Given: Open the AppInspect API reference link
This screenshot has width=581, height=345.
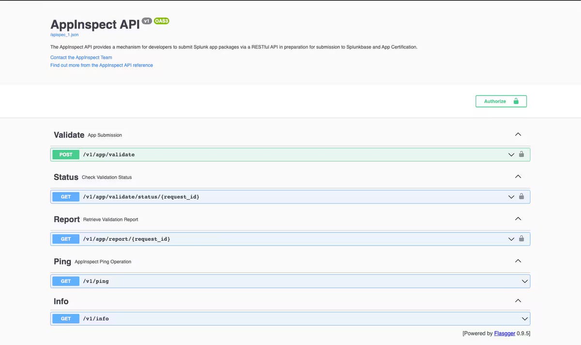Looking at the screenshot, I should pyautogui.click(x=102, y=65).
